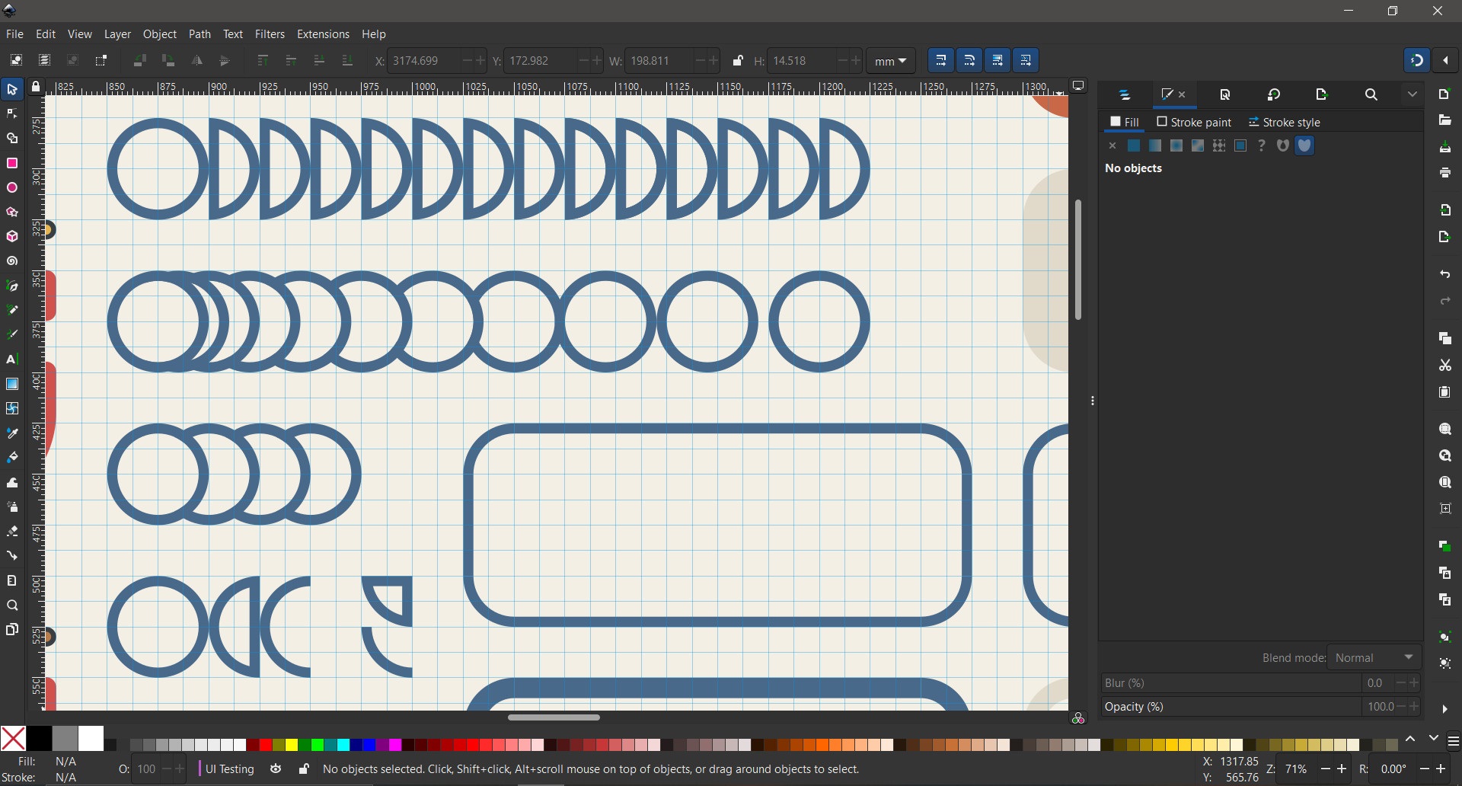Select the Calligraphy tool
Image resolution: width=1462 pixels, height=786 pixels.
click(x=12, y=335)
